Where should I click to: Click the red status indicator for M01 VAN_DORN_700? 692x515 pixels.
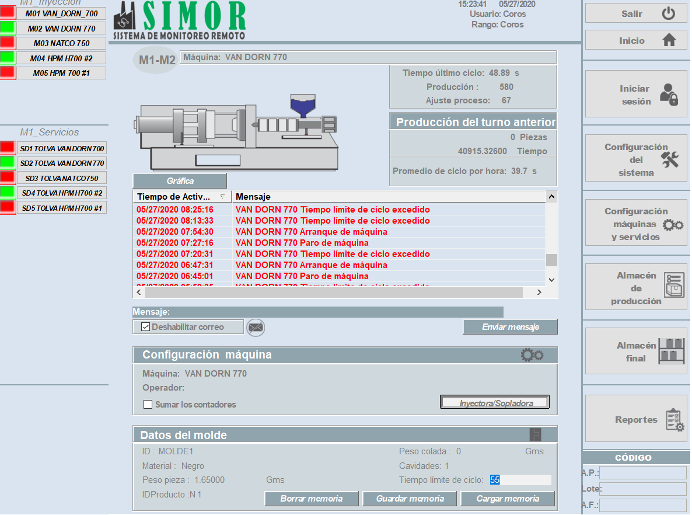pos(8,13)
